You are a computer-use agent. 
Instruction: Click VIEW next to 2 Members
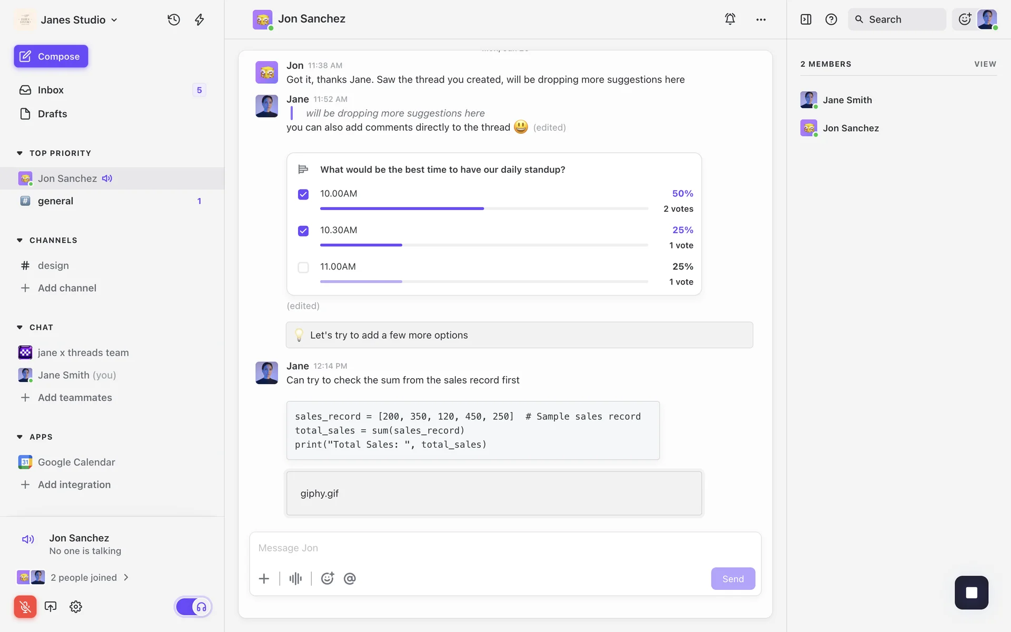[985, 64]
